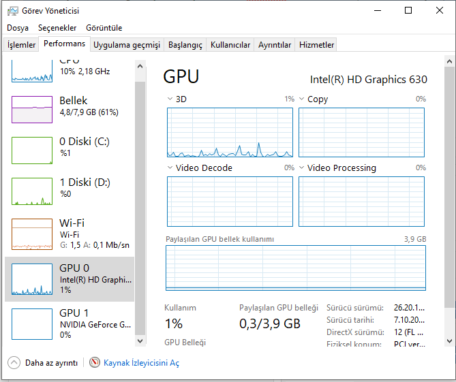Select the Wi-Fi network graph thumbnail
Viewport: 456px width, 382px height.
pos(32,233)
